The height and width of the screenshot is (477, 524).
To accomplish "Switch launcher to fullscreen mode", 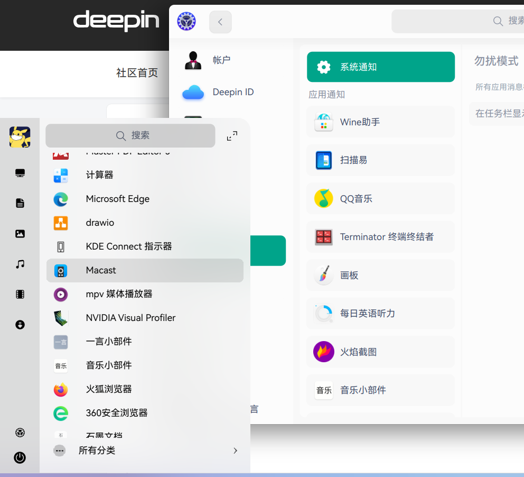I will (x=232, y=136).
